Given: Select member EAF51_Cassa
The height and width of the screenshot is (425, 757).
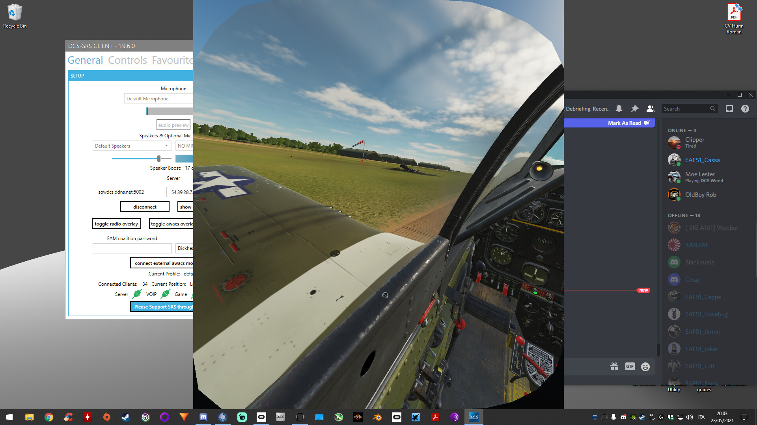Looking at the screenshot, I should pyautogui.click(x=708, y=160).
